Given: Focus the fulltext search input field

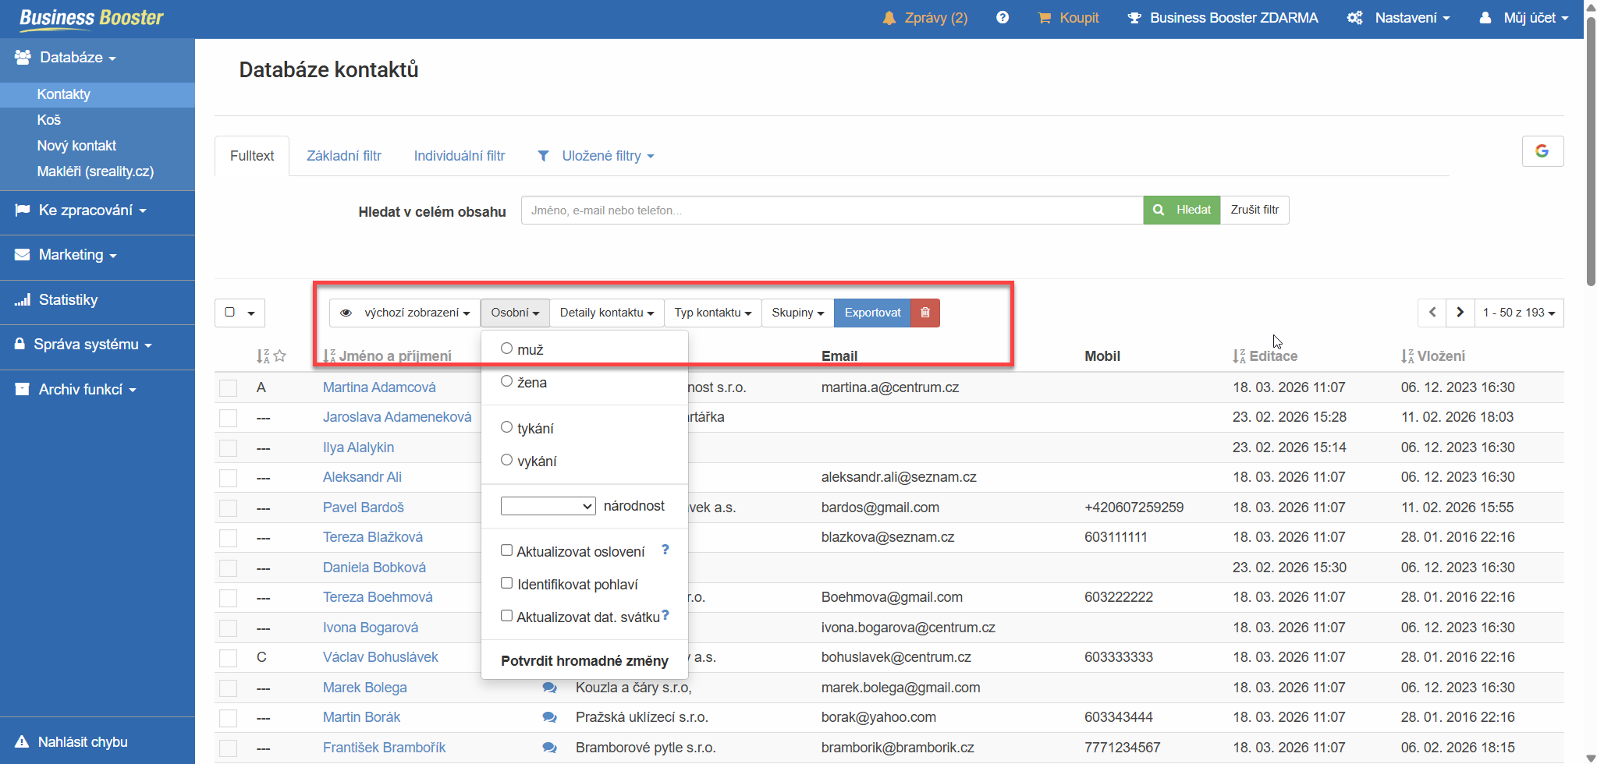Looking at the screenshot, I should pos(832,210).
